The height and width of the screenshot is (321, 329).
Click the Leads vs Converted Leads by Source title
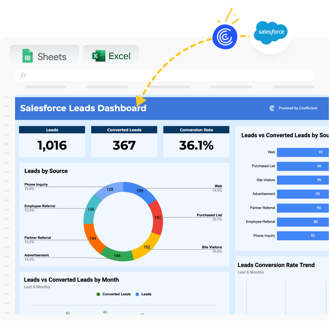point(285,135)
